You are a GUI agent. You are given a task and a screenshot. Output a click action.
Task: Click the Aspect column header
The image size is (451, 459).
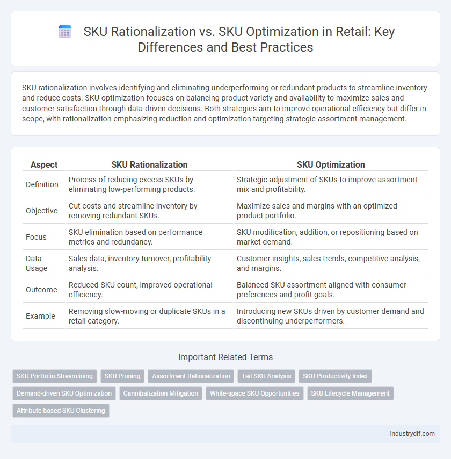(x=44, y=164)
